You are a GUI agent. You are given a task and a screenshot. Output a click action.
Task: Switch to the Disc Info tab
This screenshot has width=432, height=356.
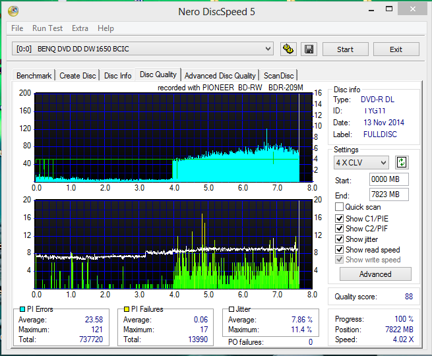[117, 75]
